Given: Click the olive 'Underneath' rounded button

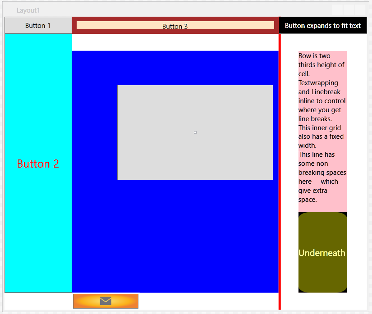Looking at the screenshot, I should click(x=323, y=252).
